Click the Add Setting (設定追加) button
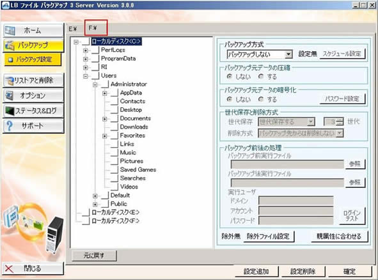 click(x=256, y=272)
